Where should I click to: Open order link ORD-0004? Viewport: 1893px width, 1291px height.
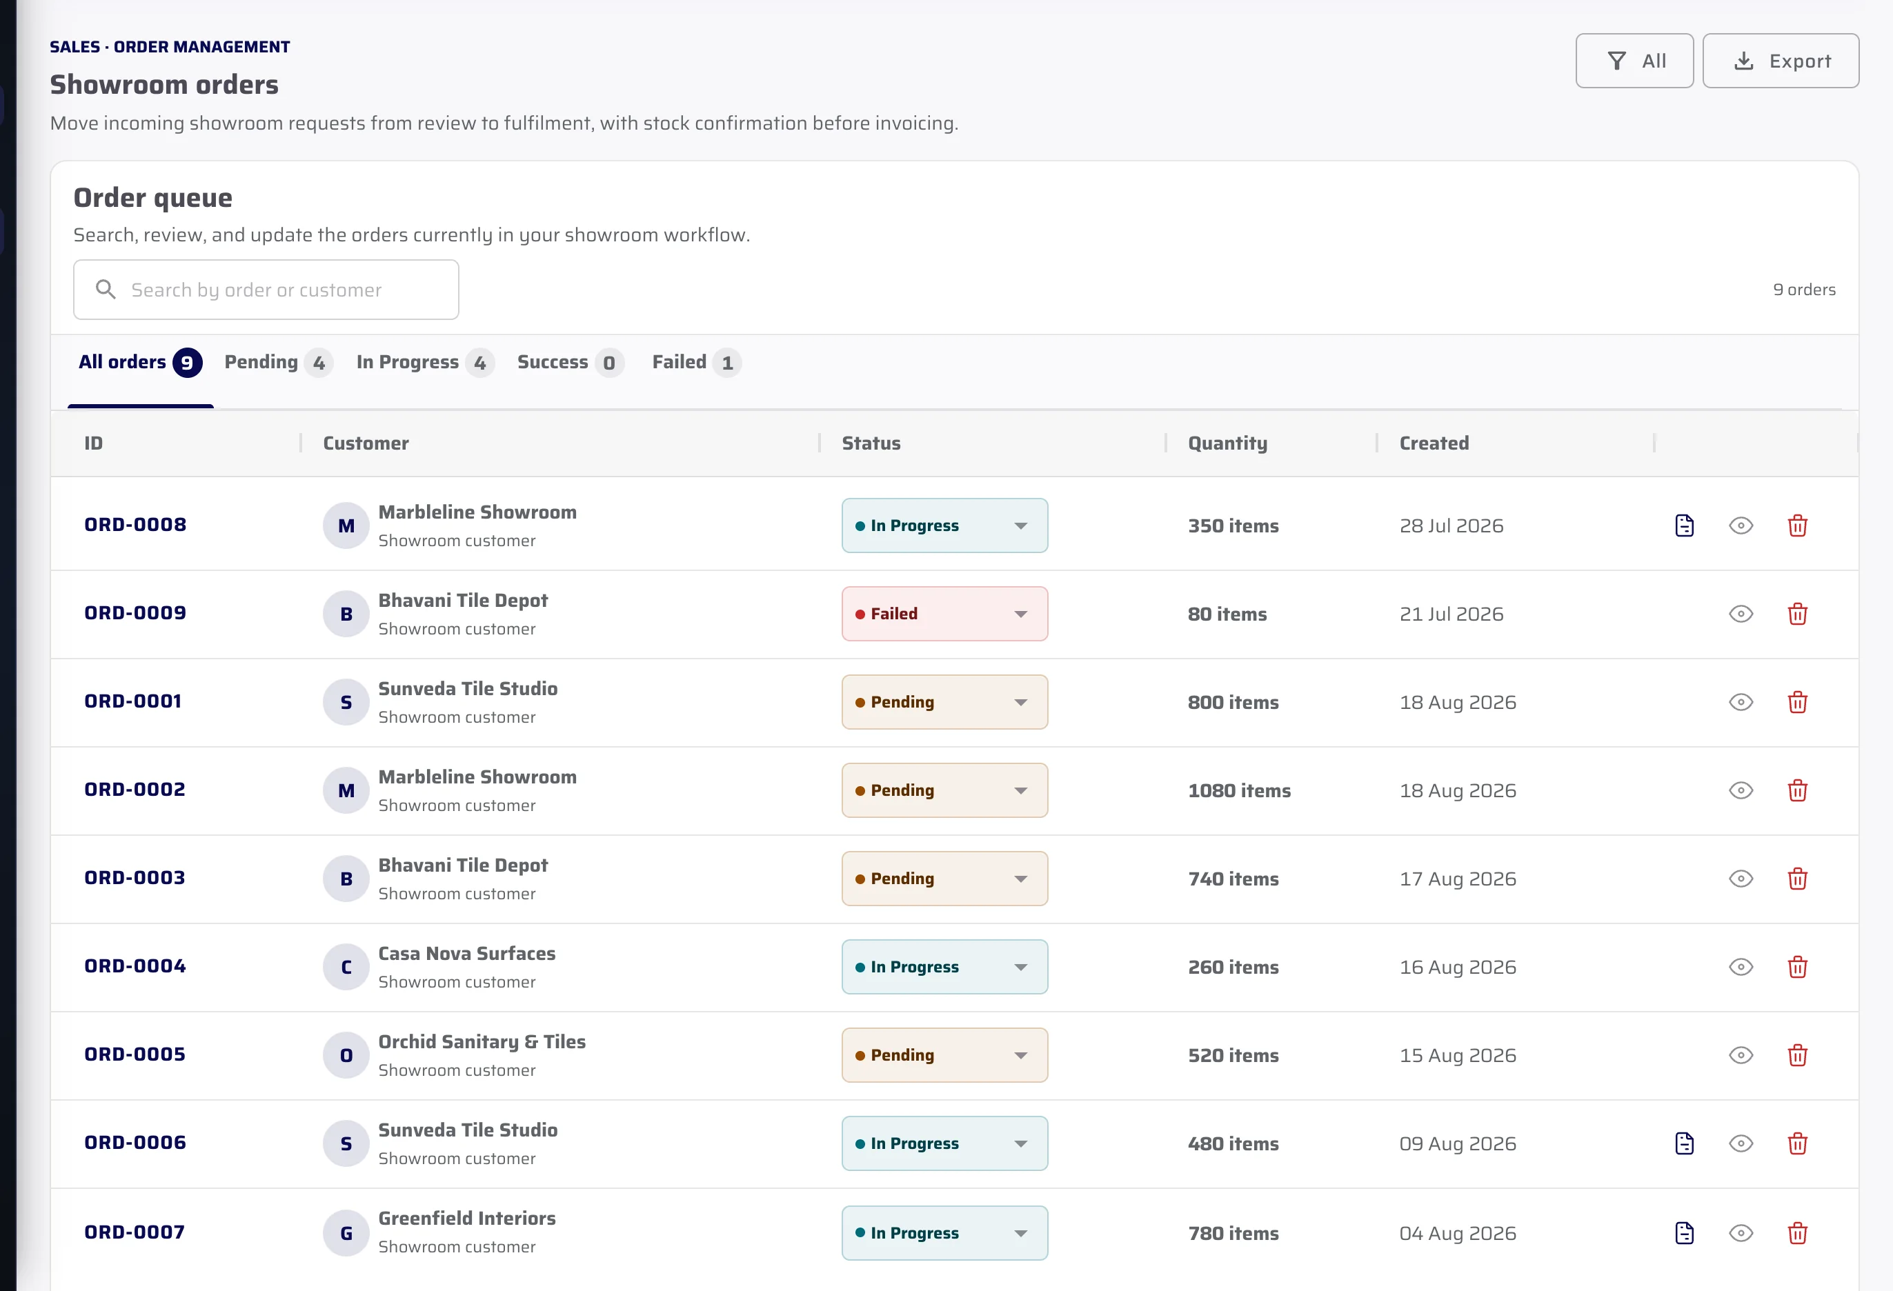click(x=135, y=966)
